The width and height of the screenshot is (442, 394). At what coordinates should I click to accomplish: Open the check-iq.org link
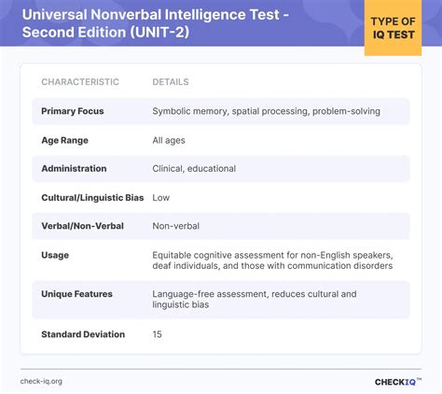tap(41, 381)
